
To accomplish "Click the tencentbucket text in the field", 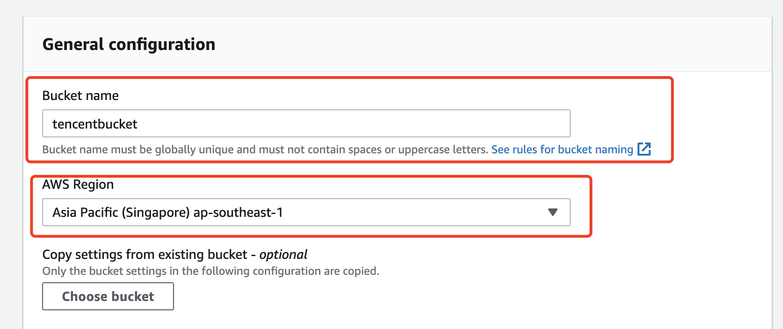I will [95, 124].
